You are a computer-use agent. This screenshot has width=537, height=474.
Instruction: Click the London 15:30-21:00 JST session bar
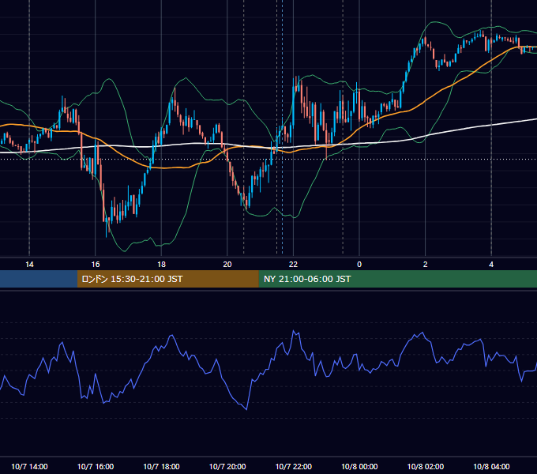(x=167, y=279)
